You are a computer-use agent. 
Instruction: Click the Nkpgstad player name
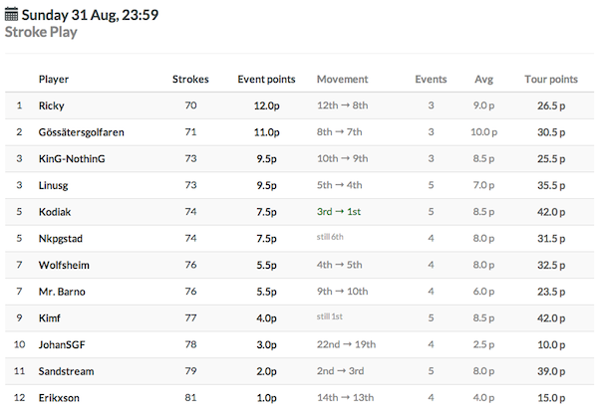pos(60,239)
